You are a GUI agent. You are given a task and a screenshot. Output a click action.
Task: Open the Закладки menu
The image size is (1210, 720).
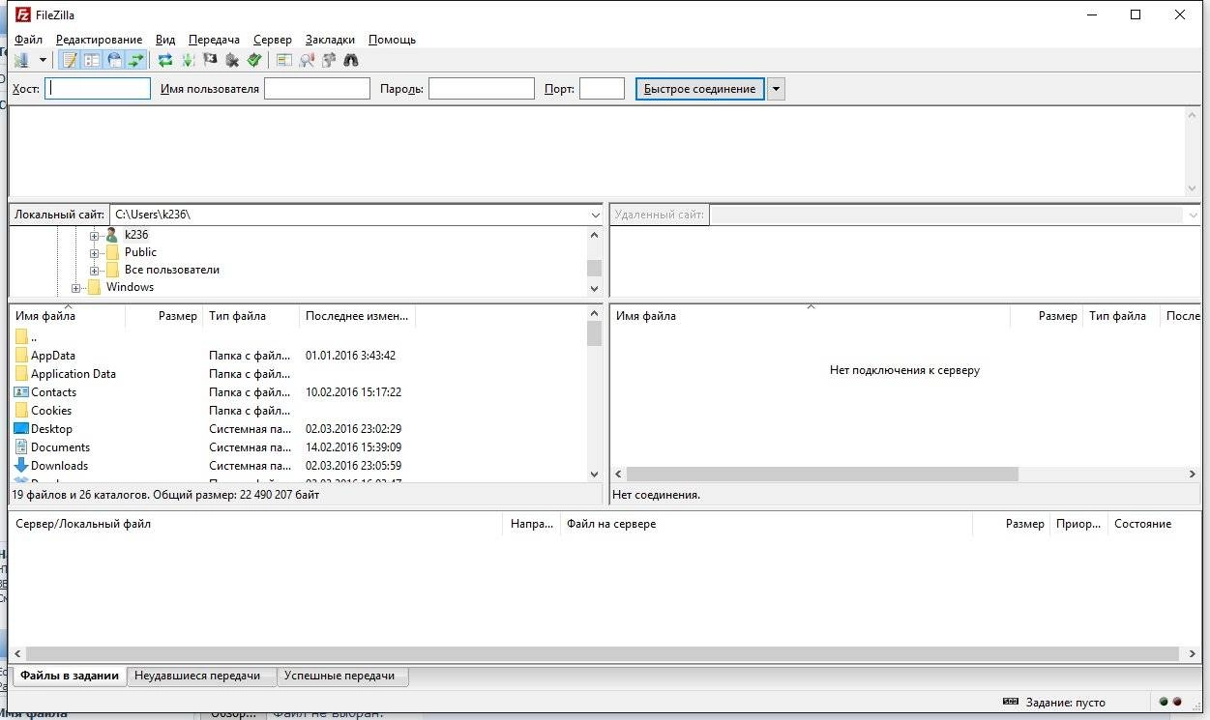[330, 40]
